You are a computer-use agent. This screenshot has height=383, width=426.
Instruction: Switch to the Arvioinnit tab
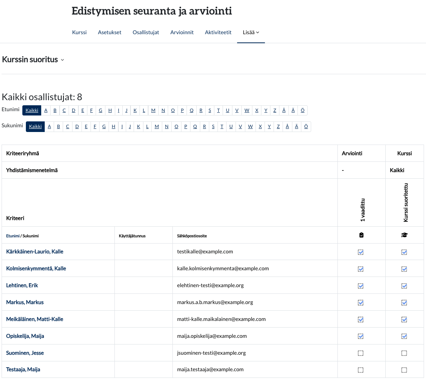point(182,33)
